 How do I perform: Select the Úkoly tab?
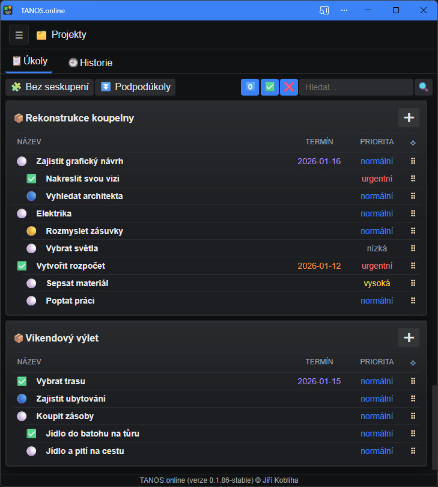pyautogui.click(x=29, y=61)
